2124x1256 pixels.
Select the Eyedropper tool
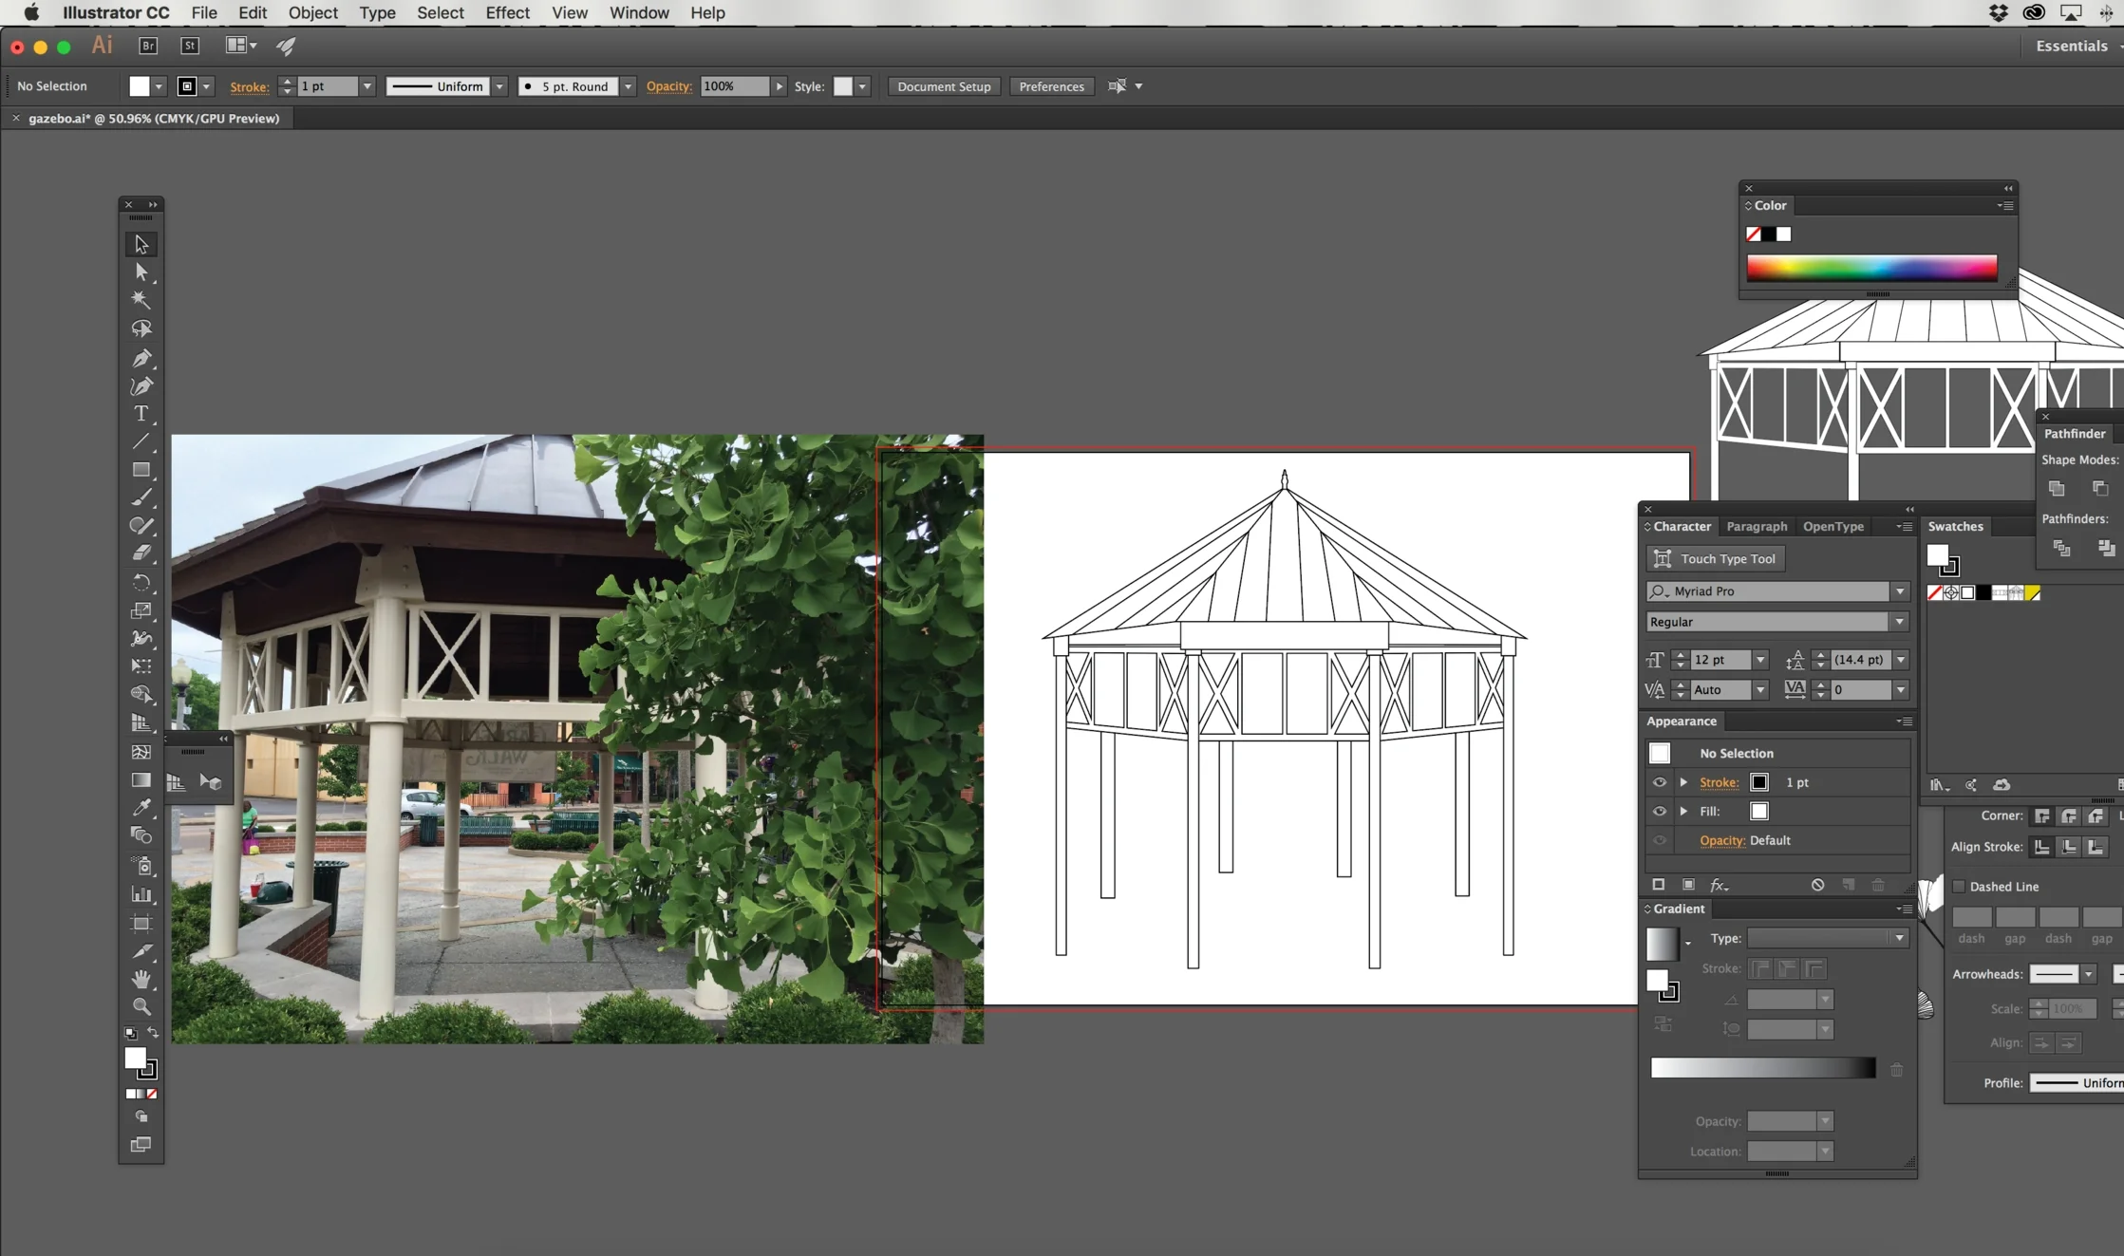point(141,807)
